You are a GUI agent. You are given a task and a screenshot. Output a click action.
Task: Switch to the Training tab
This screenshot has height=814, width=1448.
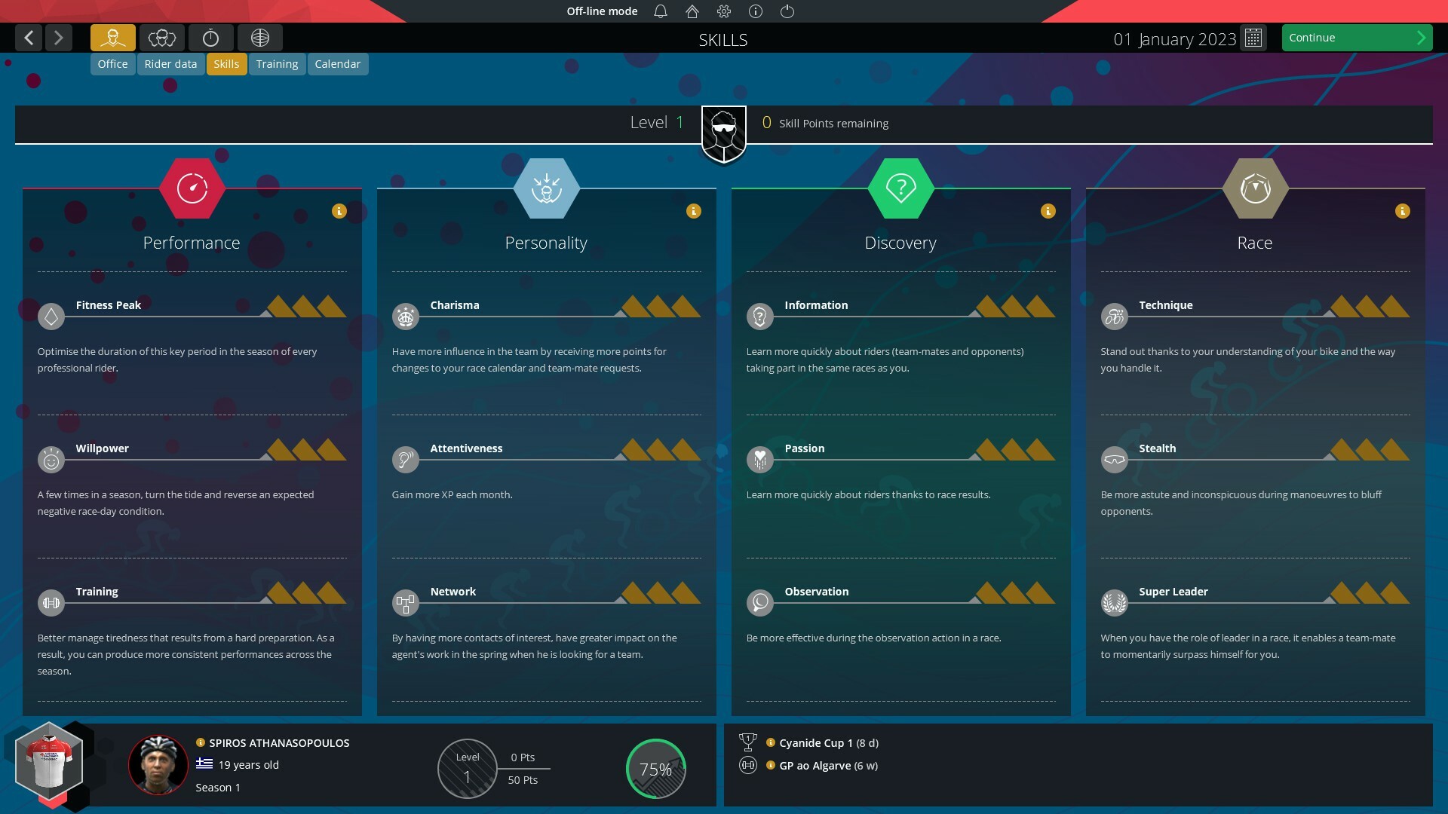click(277, 63)
